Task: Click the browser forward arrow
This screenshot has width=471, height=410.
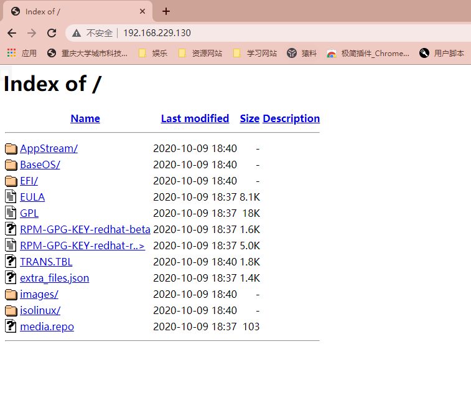Action: pos(32,33)
